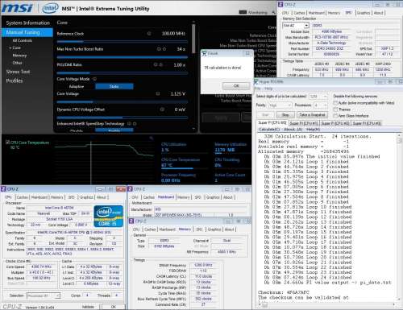Screen dimensions: 403x310
Task: Click the icon next to Core Voltage value
Action: coord(158,93)
